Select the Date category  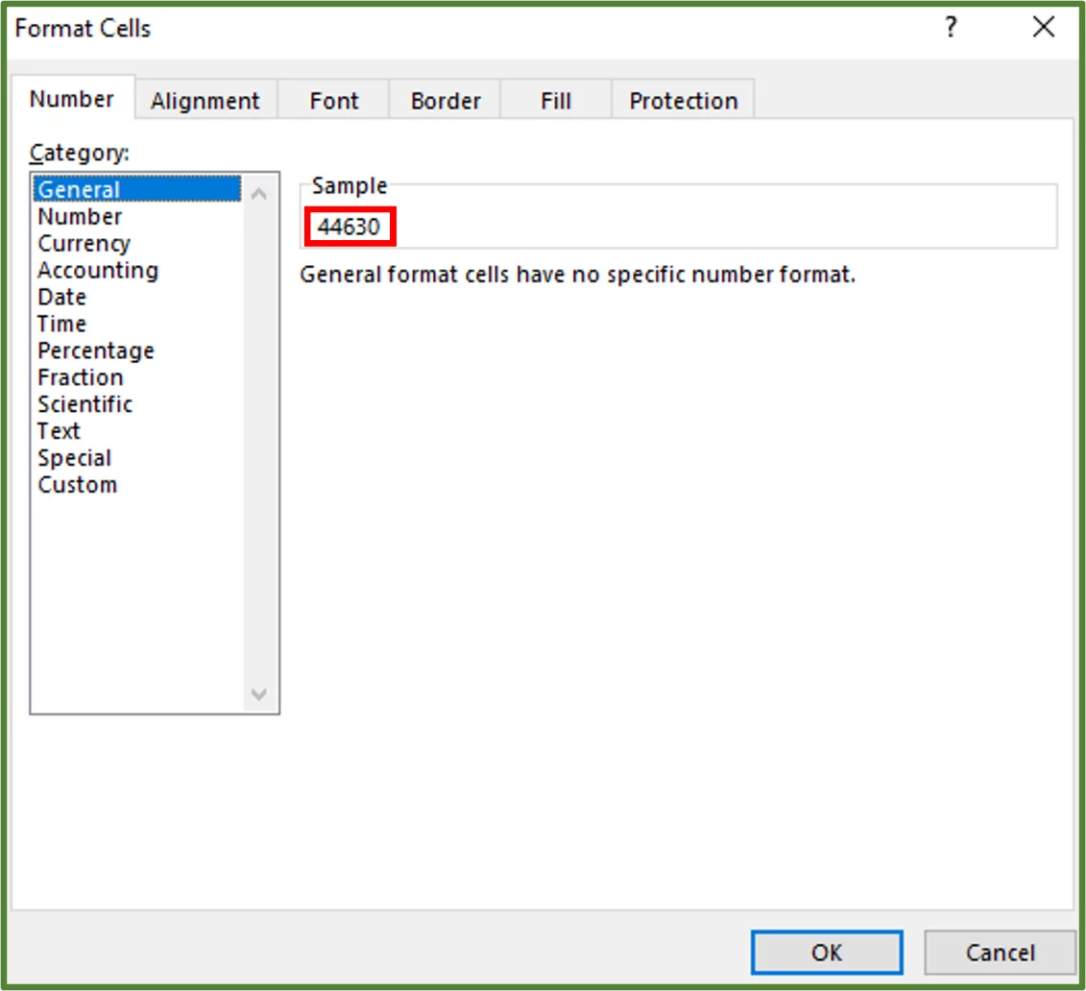click(60, 297)
